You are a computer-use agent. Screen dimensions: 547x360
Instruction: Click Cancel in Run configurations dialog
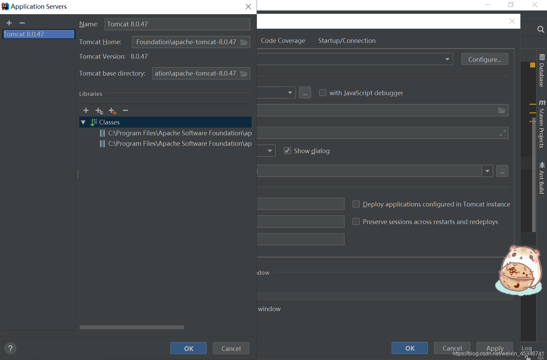[452, 348]
